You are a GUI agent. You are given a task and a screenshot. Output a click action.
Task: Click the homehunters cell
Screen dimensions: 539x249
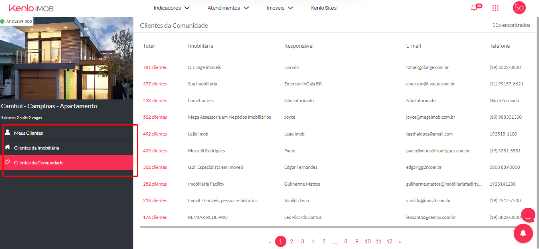pos(201,101)
